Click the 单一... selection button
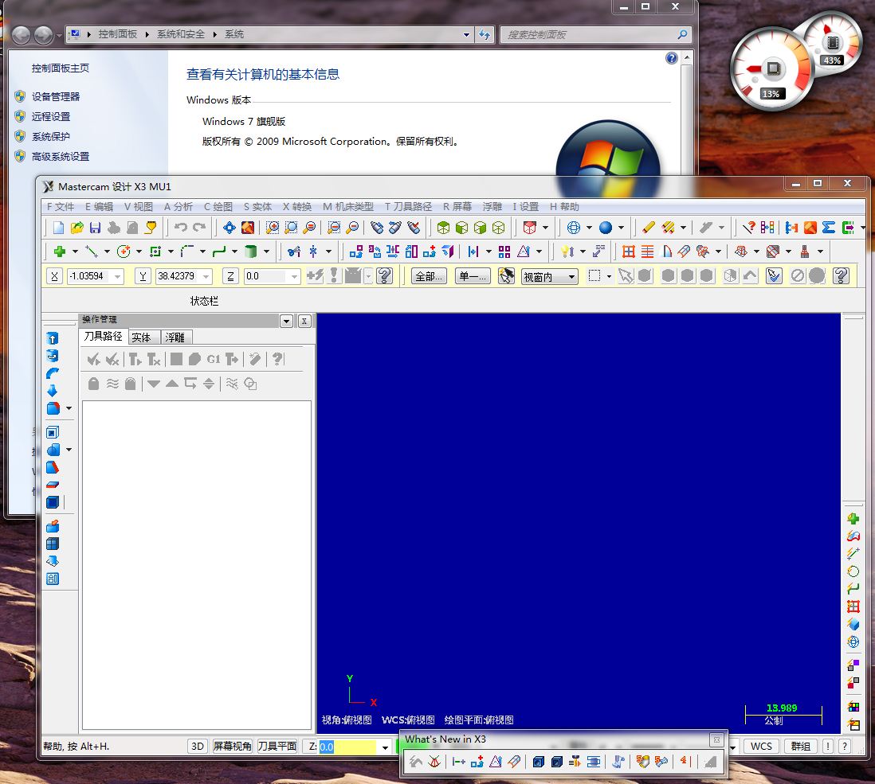875x784 pixels. click(x=473, y=276)
